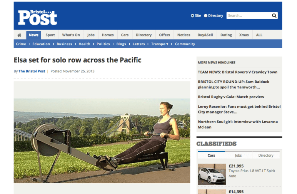Viewport: 297px width, 194px height.
Task: Go to the Buy&Sell section
Action: tap(205, 35)
